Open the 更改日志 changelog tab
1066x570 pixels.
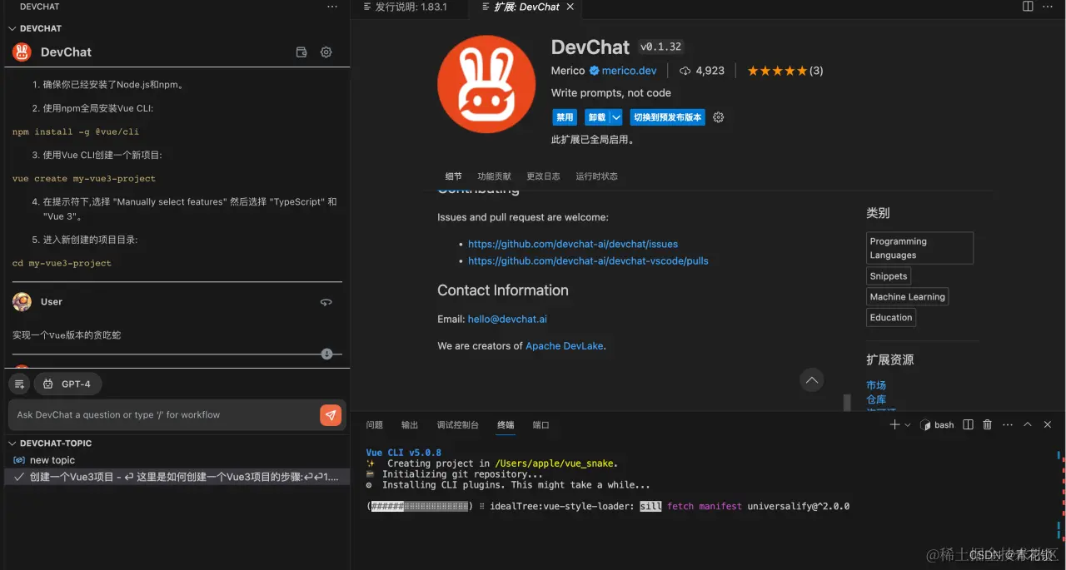pos(543,176)
